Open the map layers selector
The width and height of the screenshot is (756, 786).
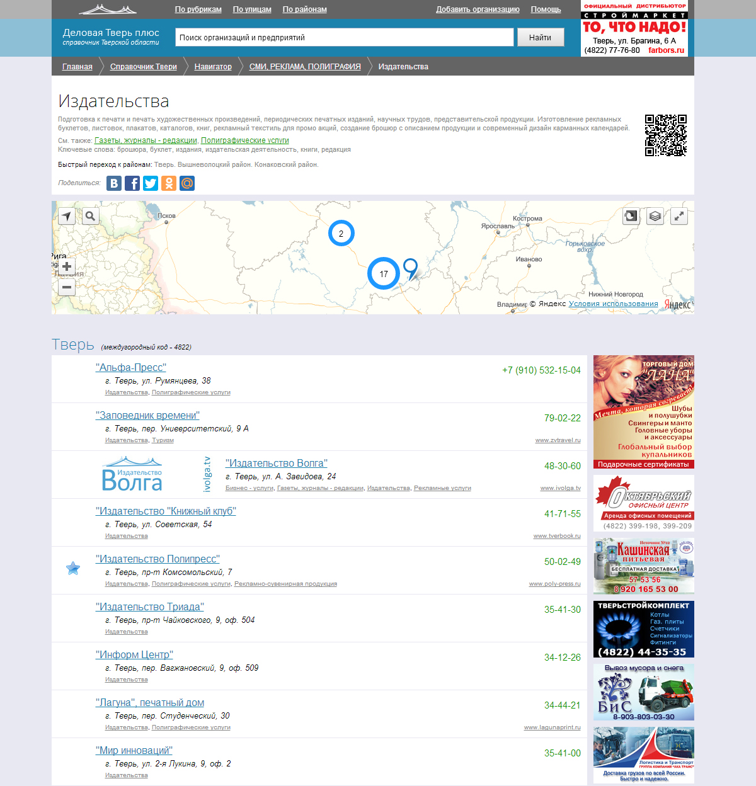coord(655,217)
